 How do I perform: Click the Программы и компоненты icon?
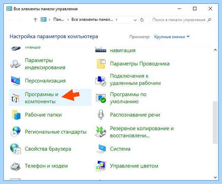pos(15,98)
